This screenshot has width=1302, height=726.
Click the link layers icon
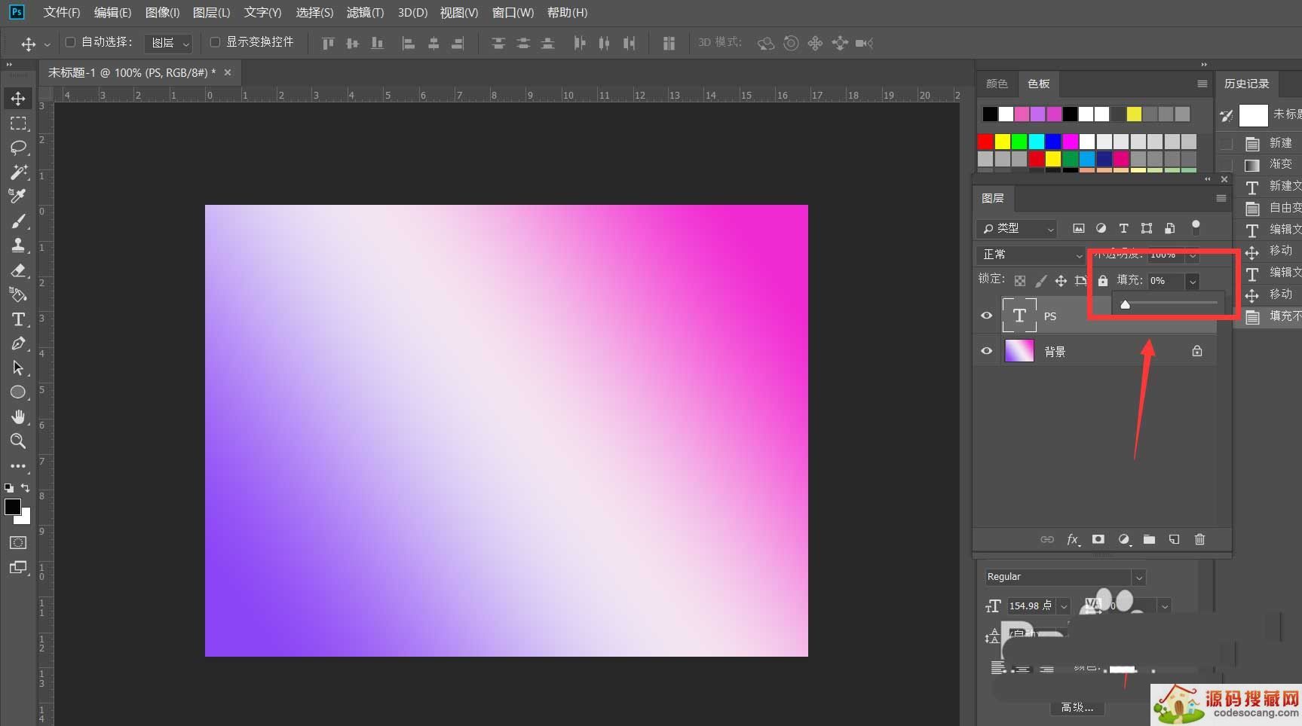pos(1047,539)
